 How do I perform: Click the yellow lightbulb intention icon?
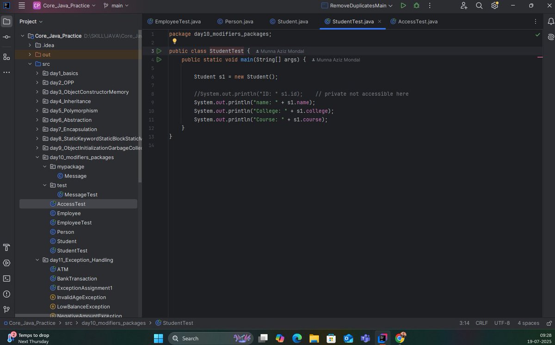click(175, 41)
